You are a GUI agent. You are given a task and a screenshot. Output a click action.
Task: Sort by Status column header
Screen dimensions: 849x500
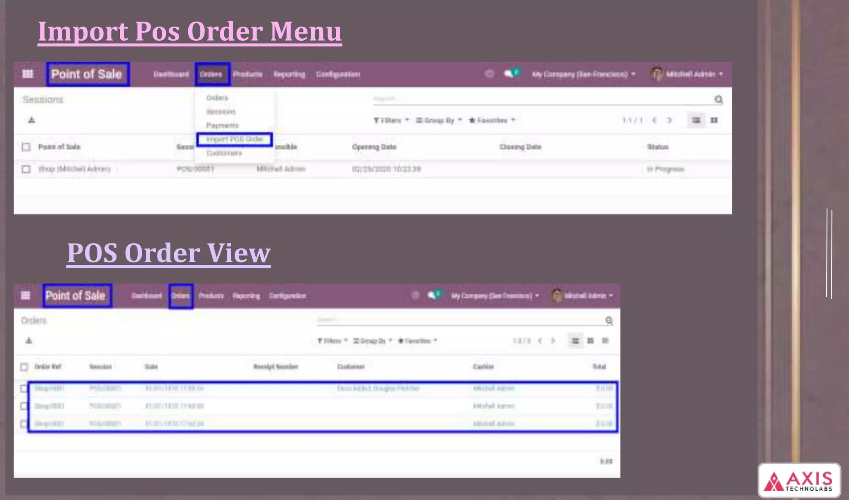[x=657, y=147]
